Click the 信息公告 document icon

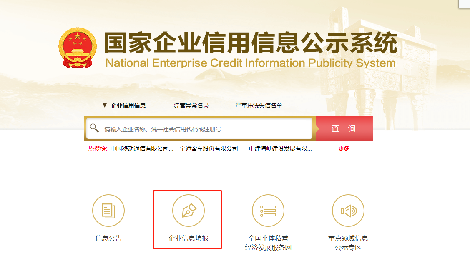point(108,211)
